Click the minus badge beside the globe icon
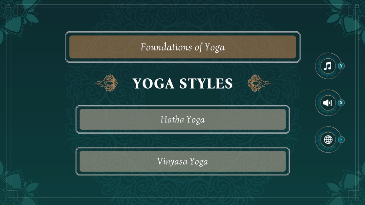 coord(341,140)
